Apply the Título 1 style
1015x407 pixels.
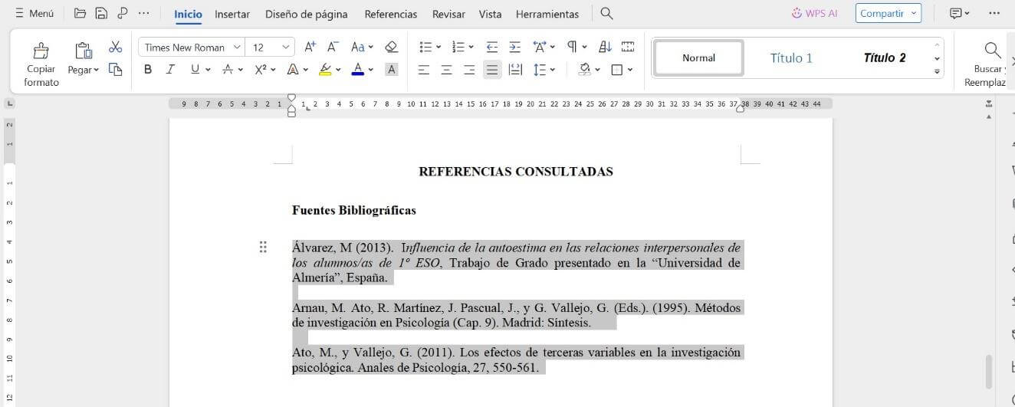791,57
